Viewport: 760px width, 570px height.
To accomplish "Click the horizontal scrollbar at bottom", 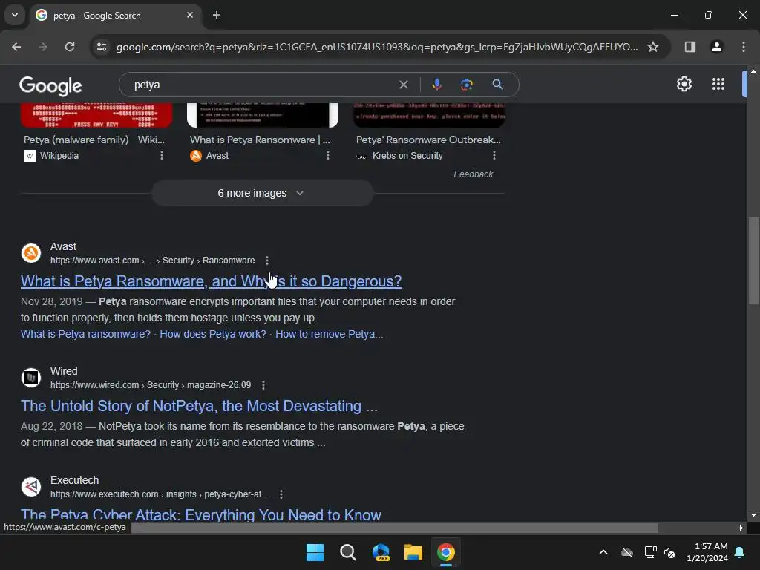I will click(x=394, y=528).
